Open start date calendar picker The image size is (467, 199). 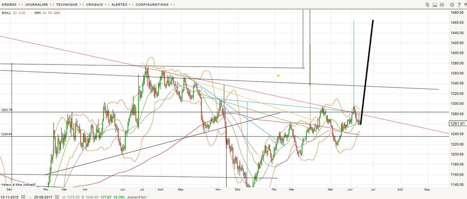point(23,197)
